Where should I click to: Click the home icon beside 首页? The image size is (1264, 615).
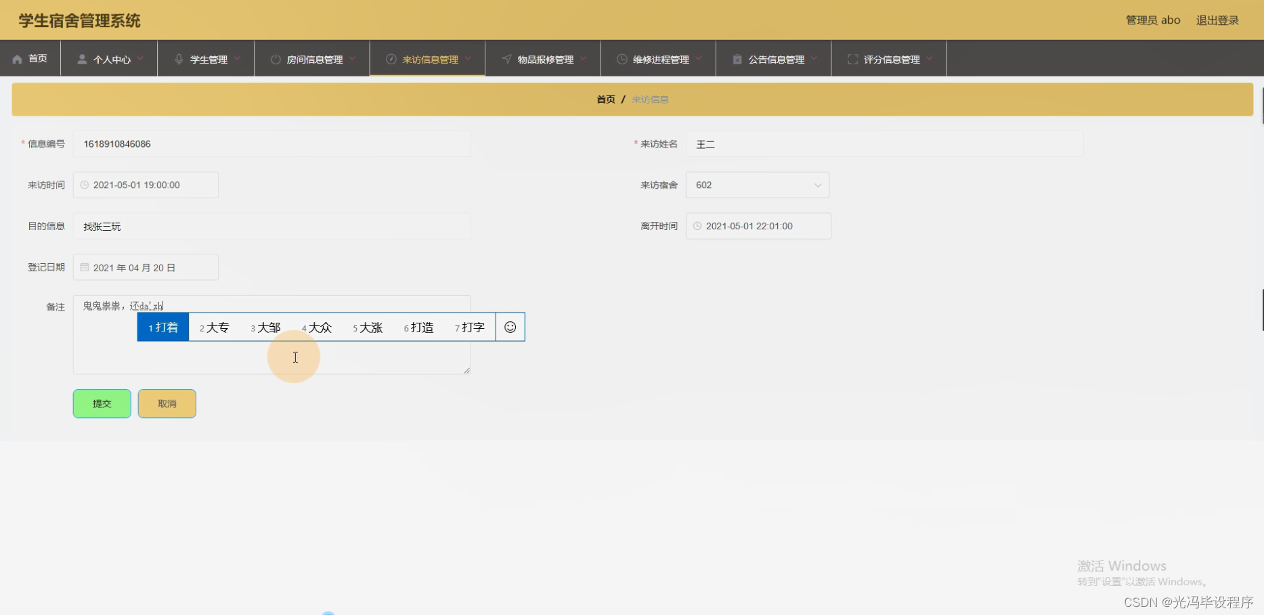(x=16, y=58)
